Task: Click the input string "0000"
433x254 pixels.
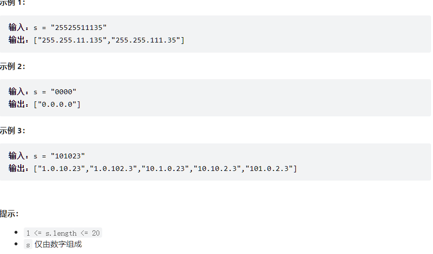Action: point(63,92)
